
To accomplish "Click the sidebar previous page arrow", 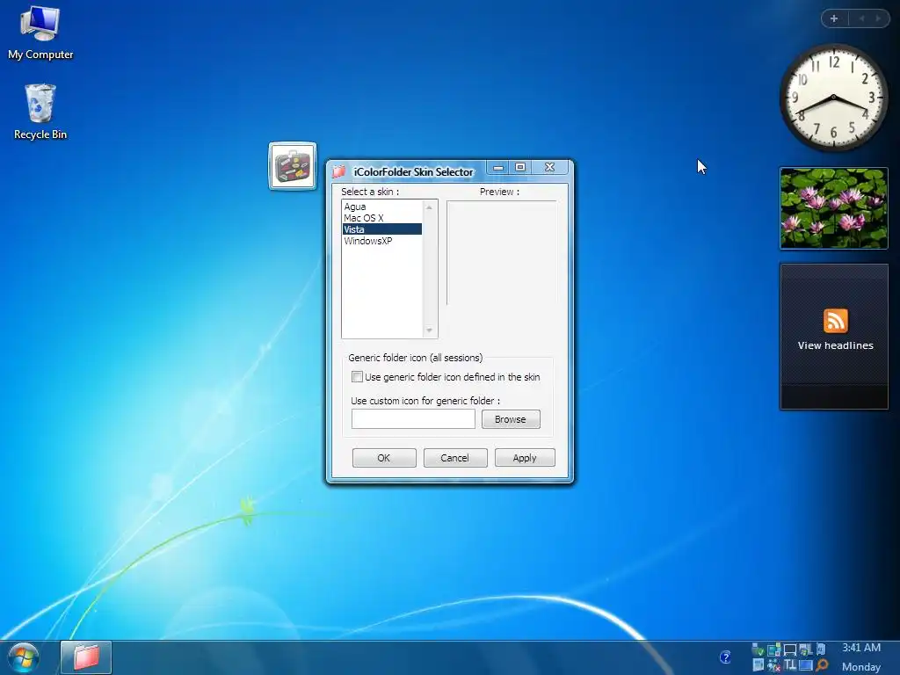I will (861, 18).
